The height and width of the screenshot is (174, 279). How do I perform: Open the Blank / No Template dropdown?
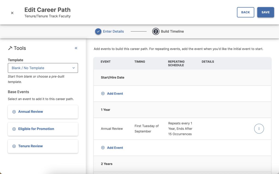coord(43,68)
